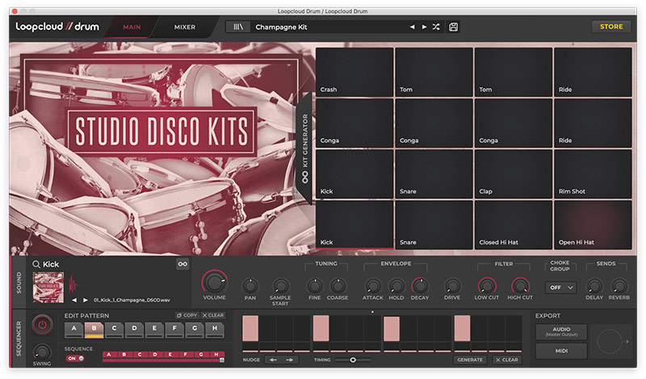Screen dimensions: 646x379
Task: Clear the step sequencer grid
Action: [x=507, y=360]
